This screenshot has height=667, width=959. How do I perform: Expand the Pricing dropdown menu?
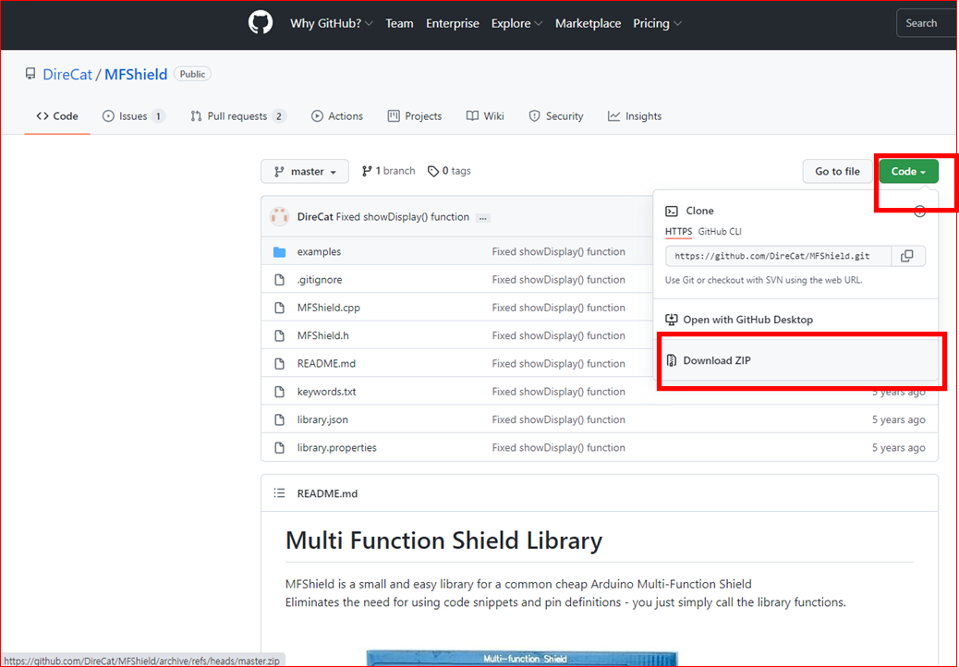658,23
